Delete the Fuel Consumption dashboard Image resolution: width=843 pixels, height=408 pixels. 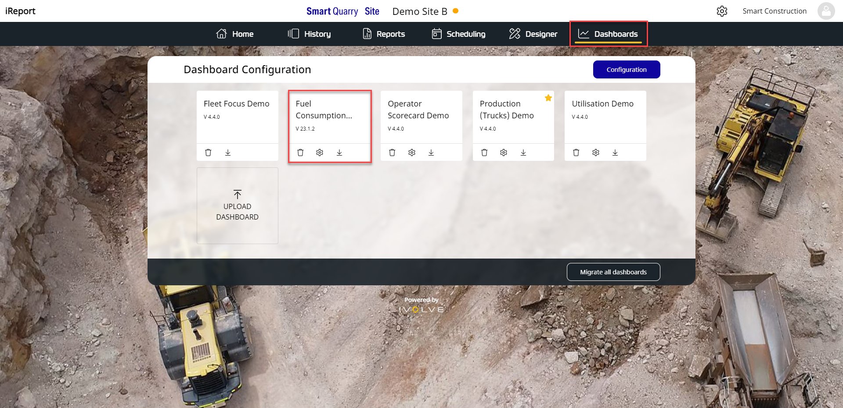(x=300, y=153)
